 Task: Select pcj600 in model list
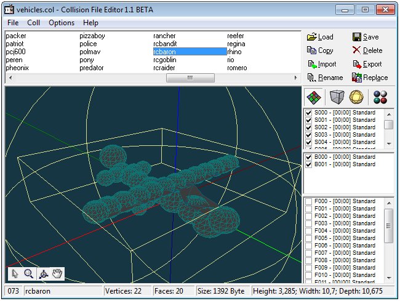point(15,52)
